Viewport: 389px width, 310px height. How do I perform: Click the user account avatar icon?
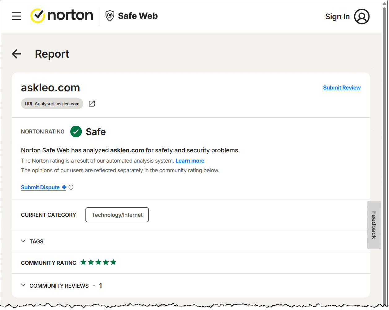pyautogui.click(x=362, y=16)
